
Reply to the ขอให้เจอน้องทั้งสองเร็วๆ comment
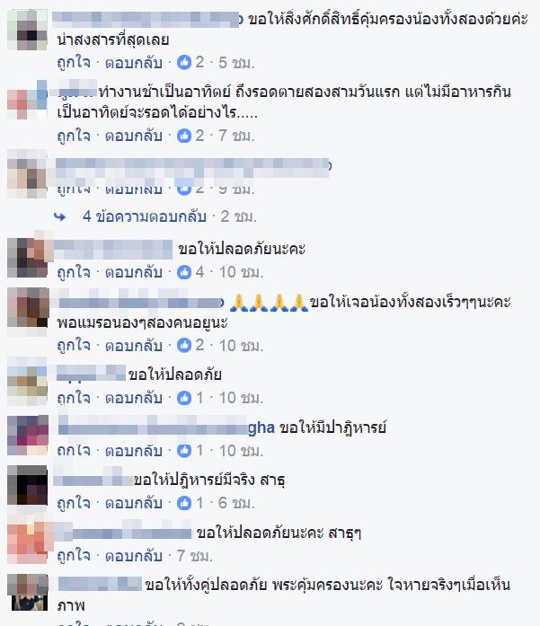coord(133,346)
